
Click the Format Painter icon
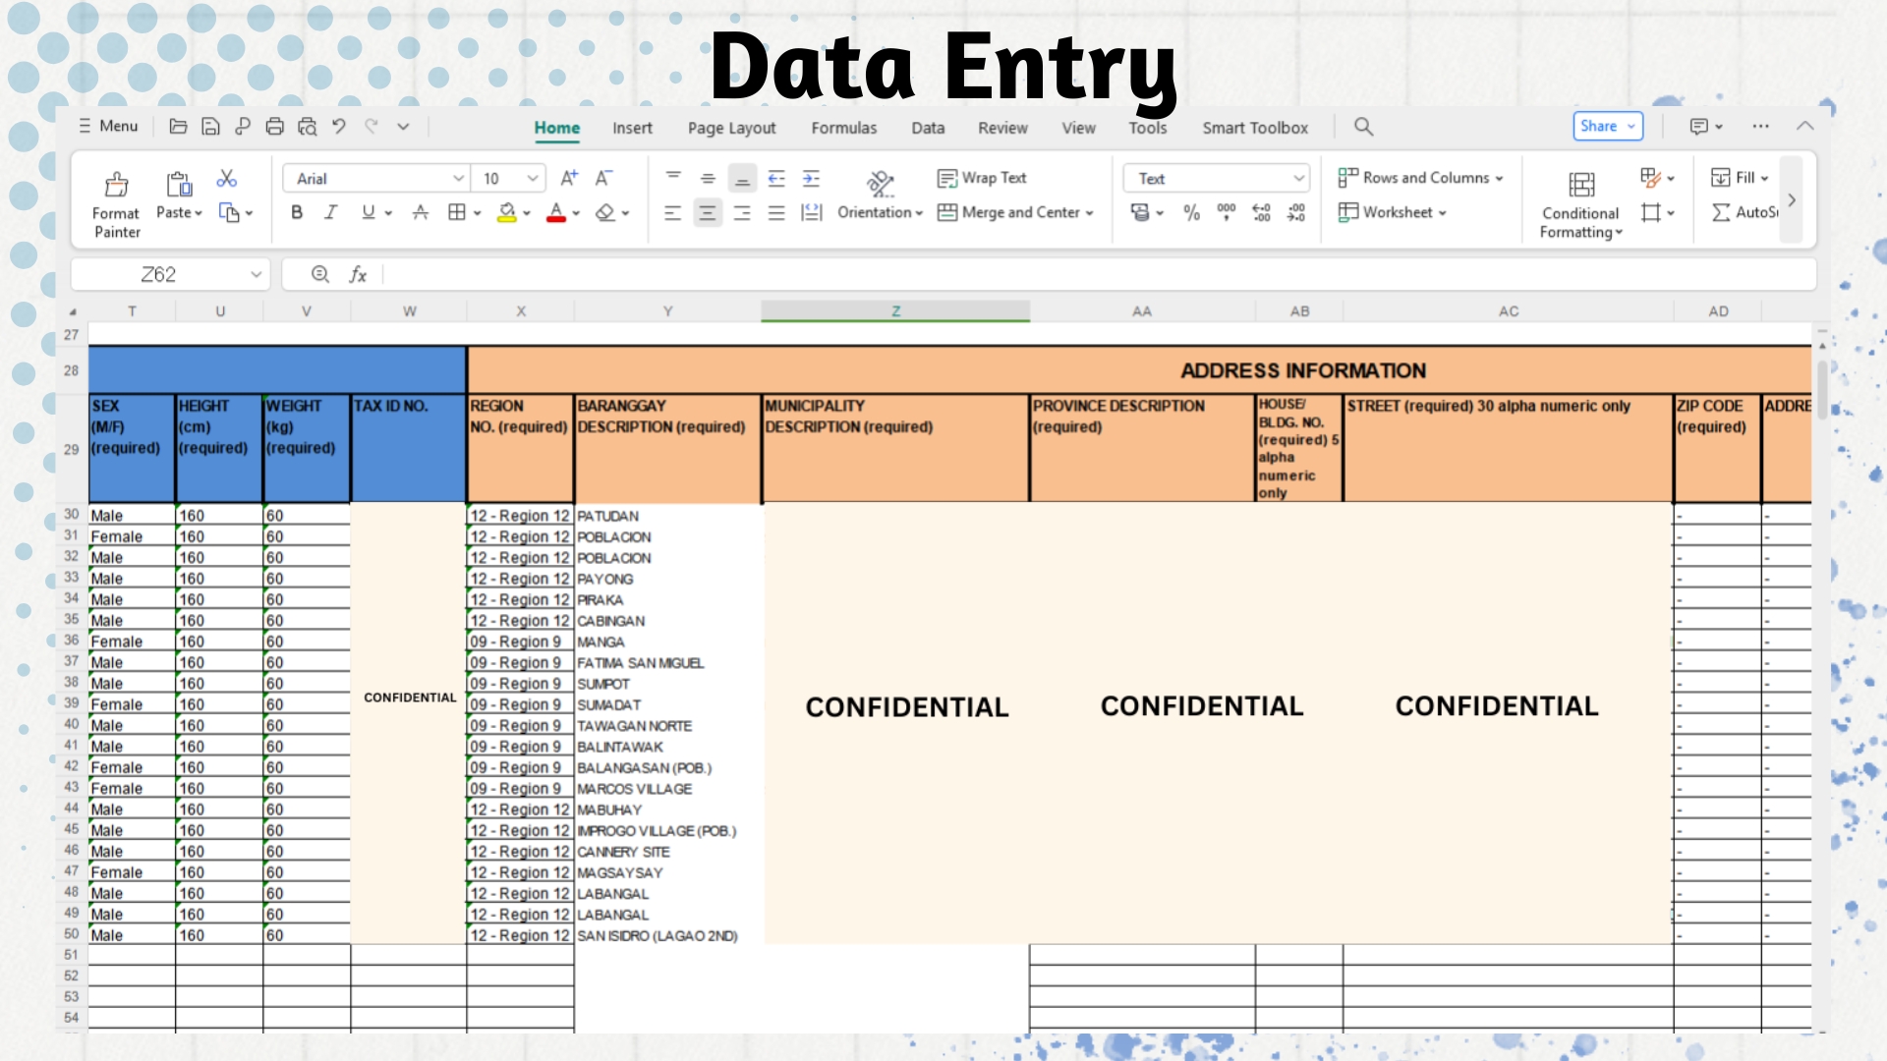pos(116,186)
